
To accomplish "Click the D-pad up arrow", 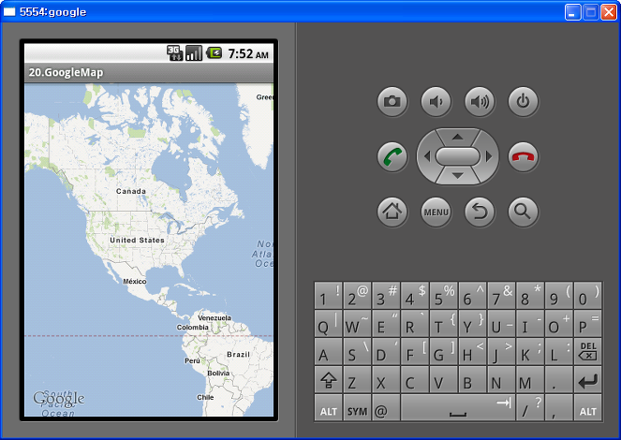I will (457, 137).
